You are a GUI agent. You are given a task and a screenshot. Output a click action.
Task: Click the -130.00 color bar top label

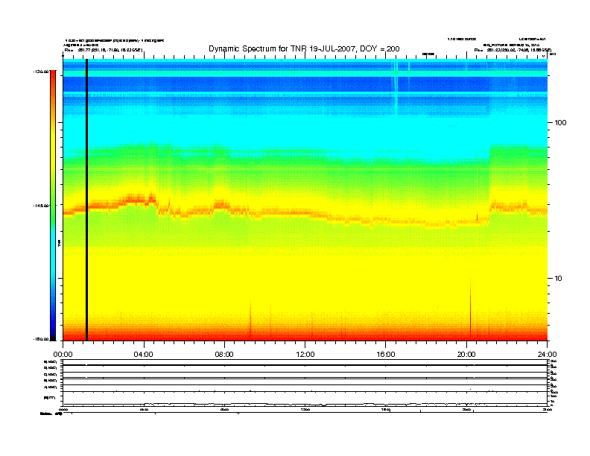41,72
